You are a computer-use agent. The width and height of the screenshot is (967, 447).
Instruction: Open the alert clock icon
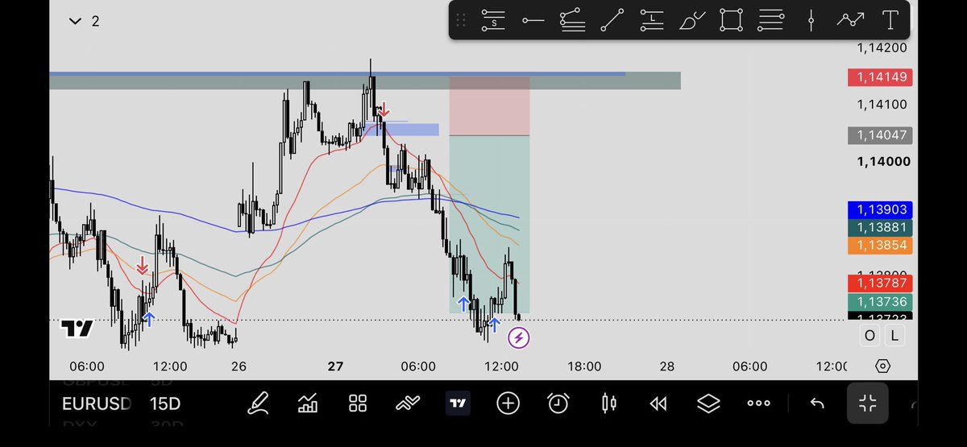[558, 404]
